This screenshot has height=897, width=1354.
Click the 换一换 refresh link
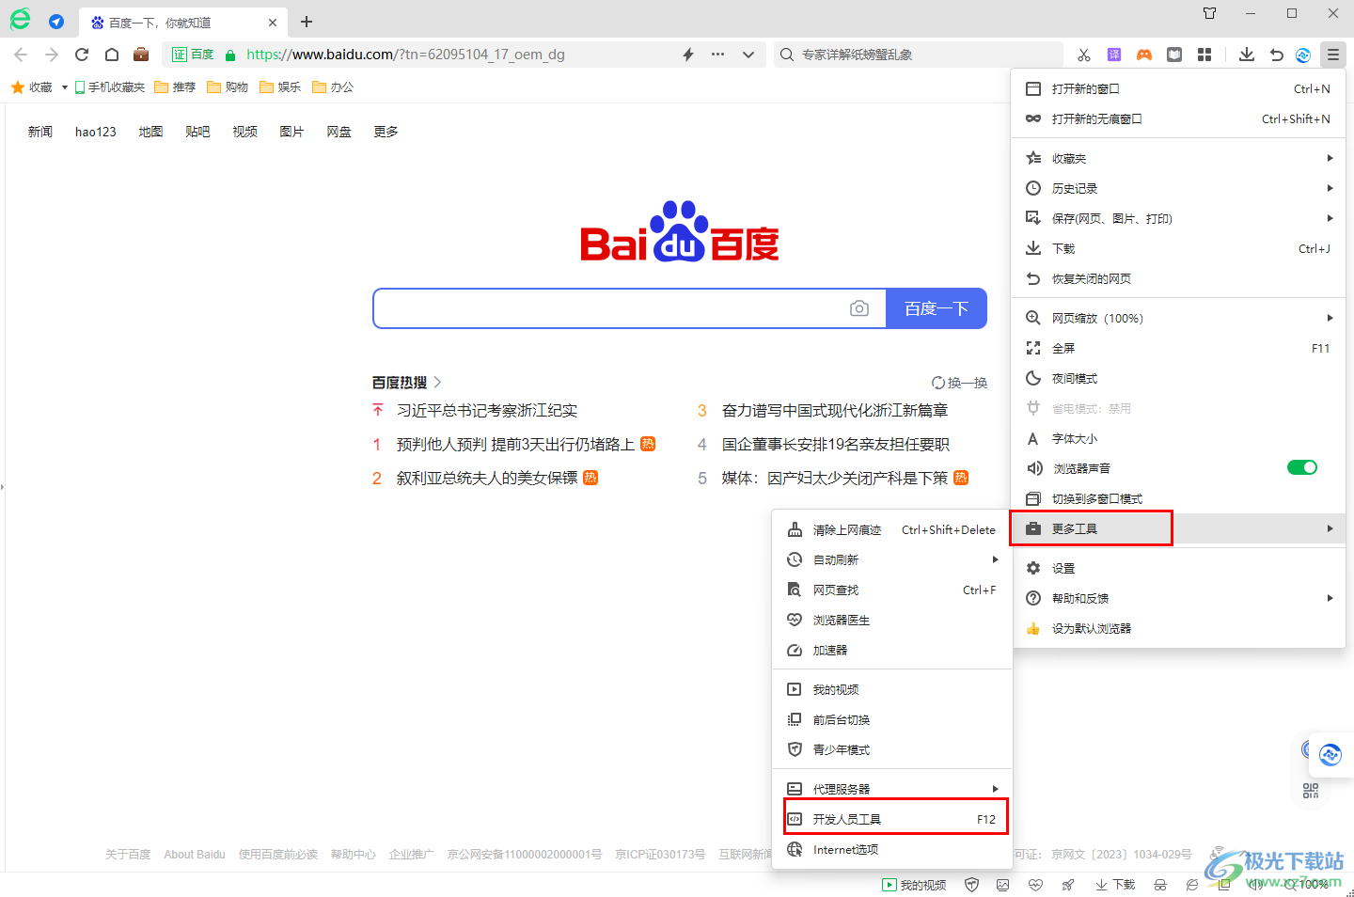(x=959, y=383)
